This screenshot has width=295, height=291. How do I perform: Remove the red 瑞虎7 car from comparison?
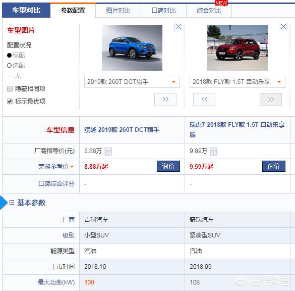tap(283, 27)
